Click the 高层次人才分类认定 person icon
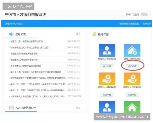This screenshot has width=153, height=123. [107, 50]
